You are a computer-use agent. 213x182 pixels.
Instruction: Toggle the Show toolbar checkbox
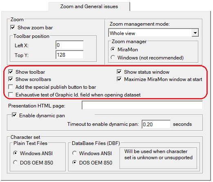point(11,72)
